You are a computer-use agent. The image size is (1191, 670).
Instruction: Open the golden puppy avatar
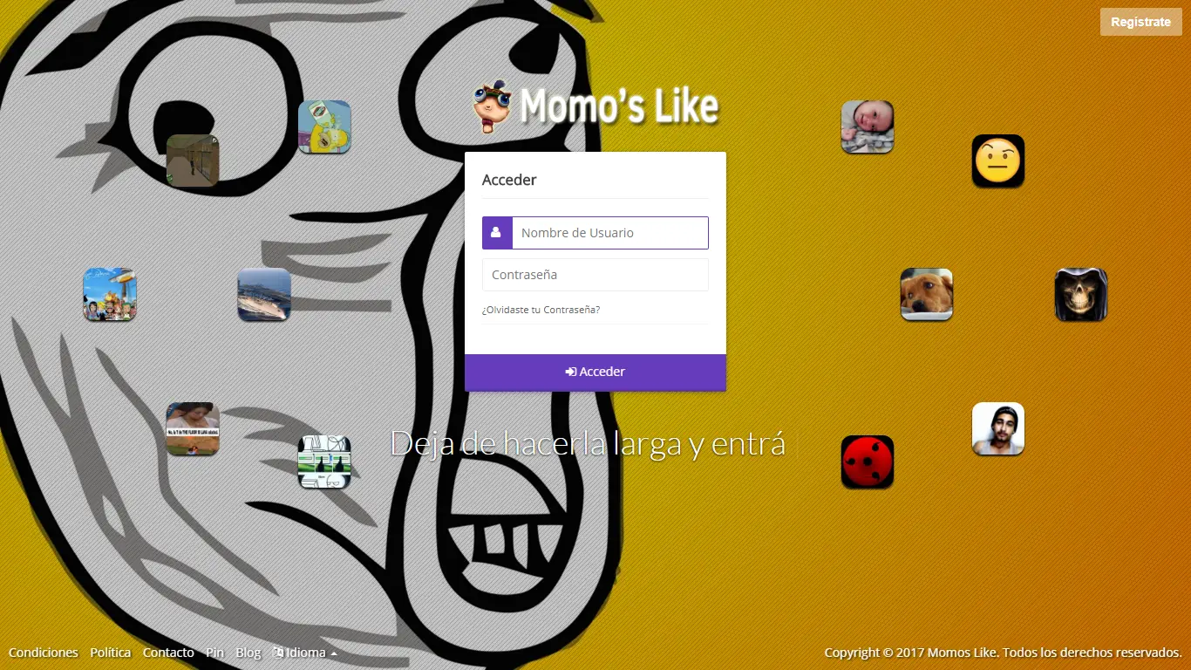(x=927, y=294)
